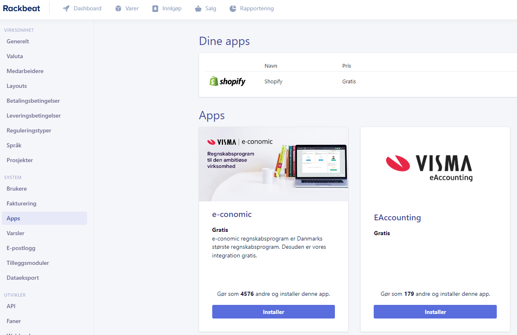
Task: Open the Dashboard menu
Action: coord(82,8)
